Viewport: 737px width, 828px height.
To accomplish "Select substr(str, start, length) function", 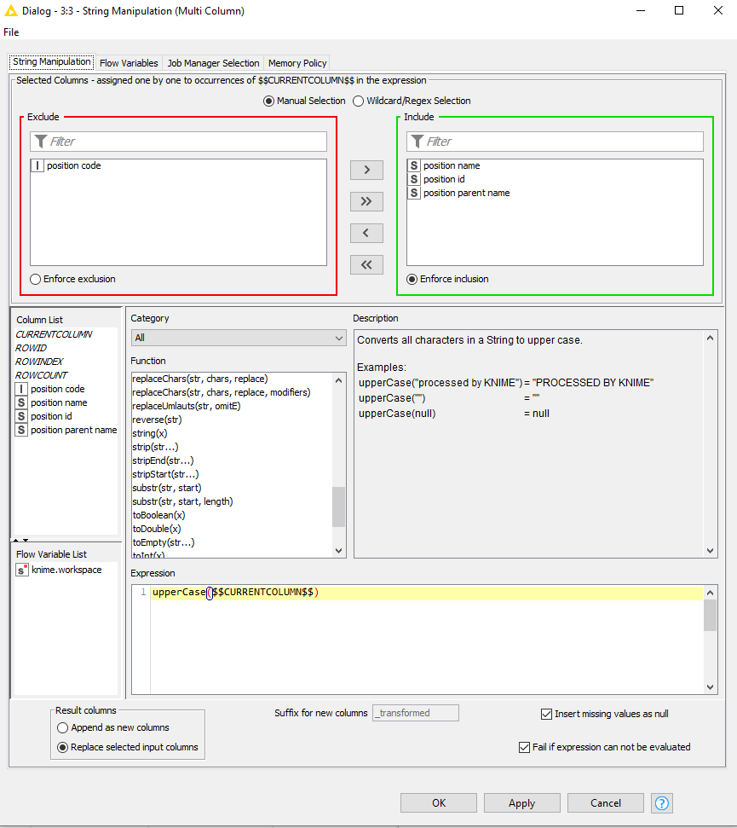I will (182, 501).
